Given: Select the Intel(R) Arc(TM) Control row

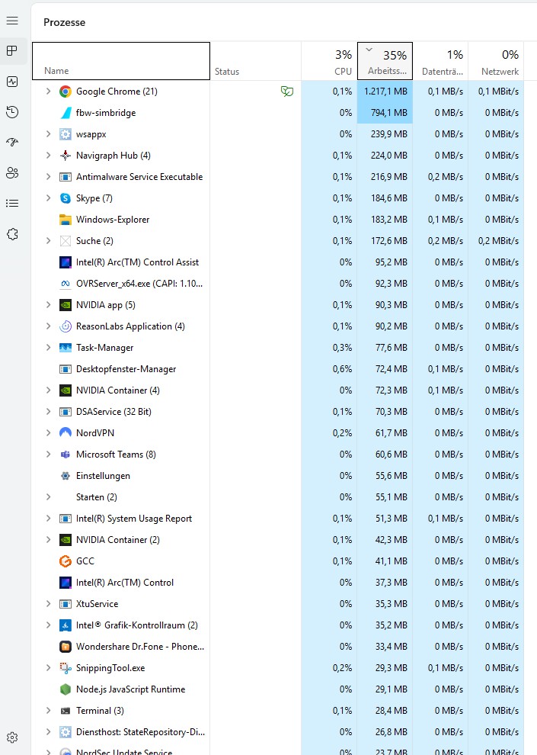Looking at the screenshot, I should click(x=278, y=582).
